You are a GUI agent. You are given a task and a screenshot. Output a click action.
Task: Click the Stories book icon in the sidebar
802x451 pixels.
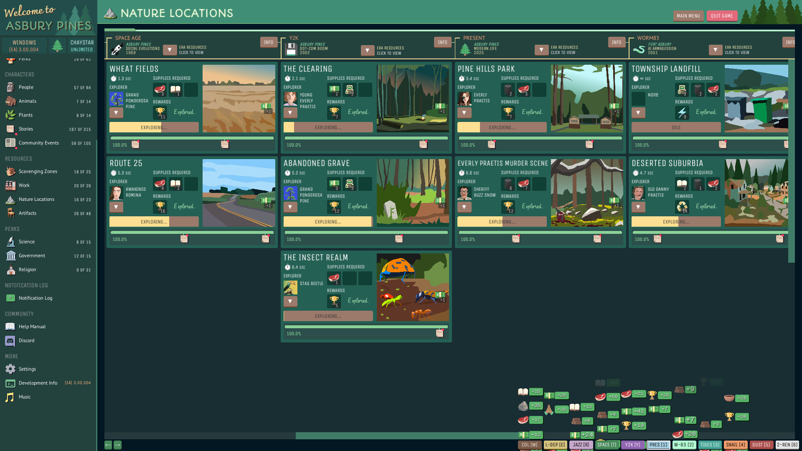[x=10, y=129]
